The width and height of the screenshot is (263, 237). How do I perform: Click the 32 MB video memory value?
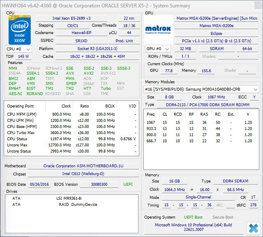tap(185, 49)
